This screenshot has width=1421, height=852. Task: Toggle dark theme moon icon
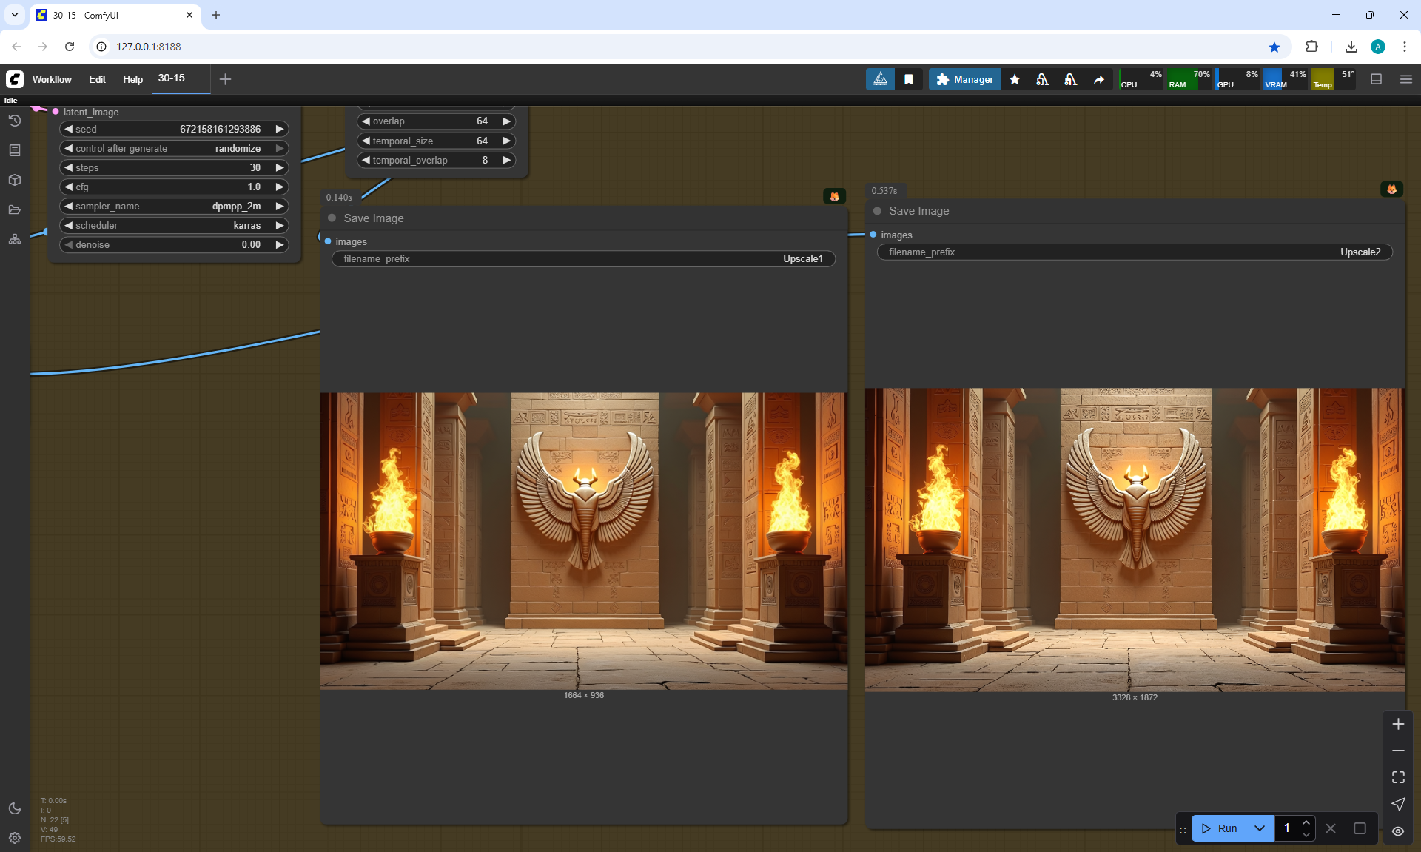click(15, 808)
